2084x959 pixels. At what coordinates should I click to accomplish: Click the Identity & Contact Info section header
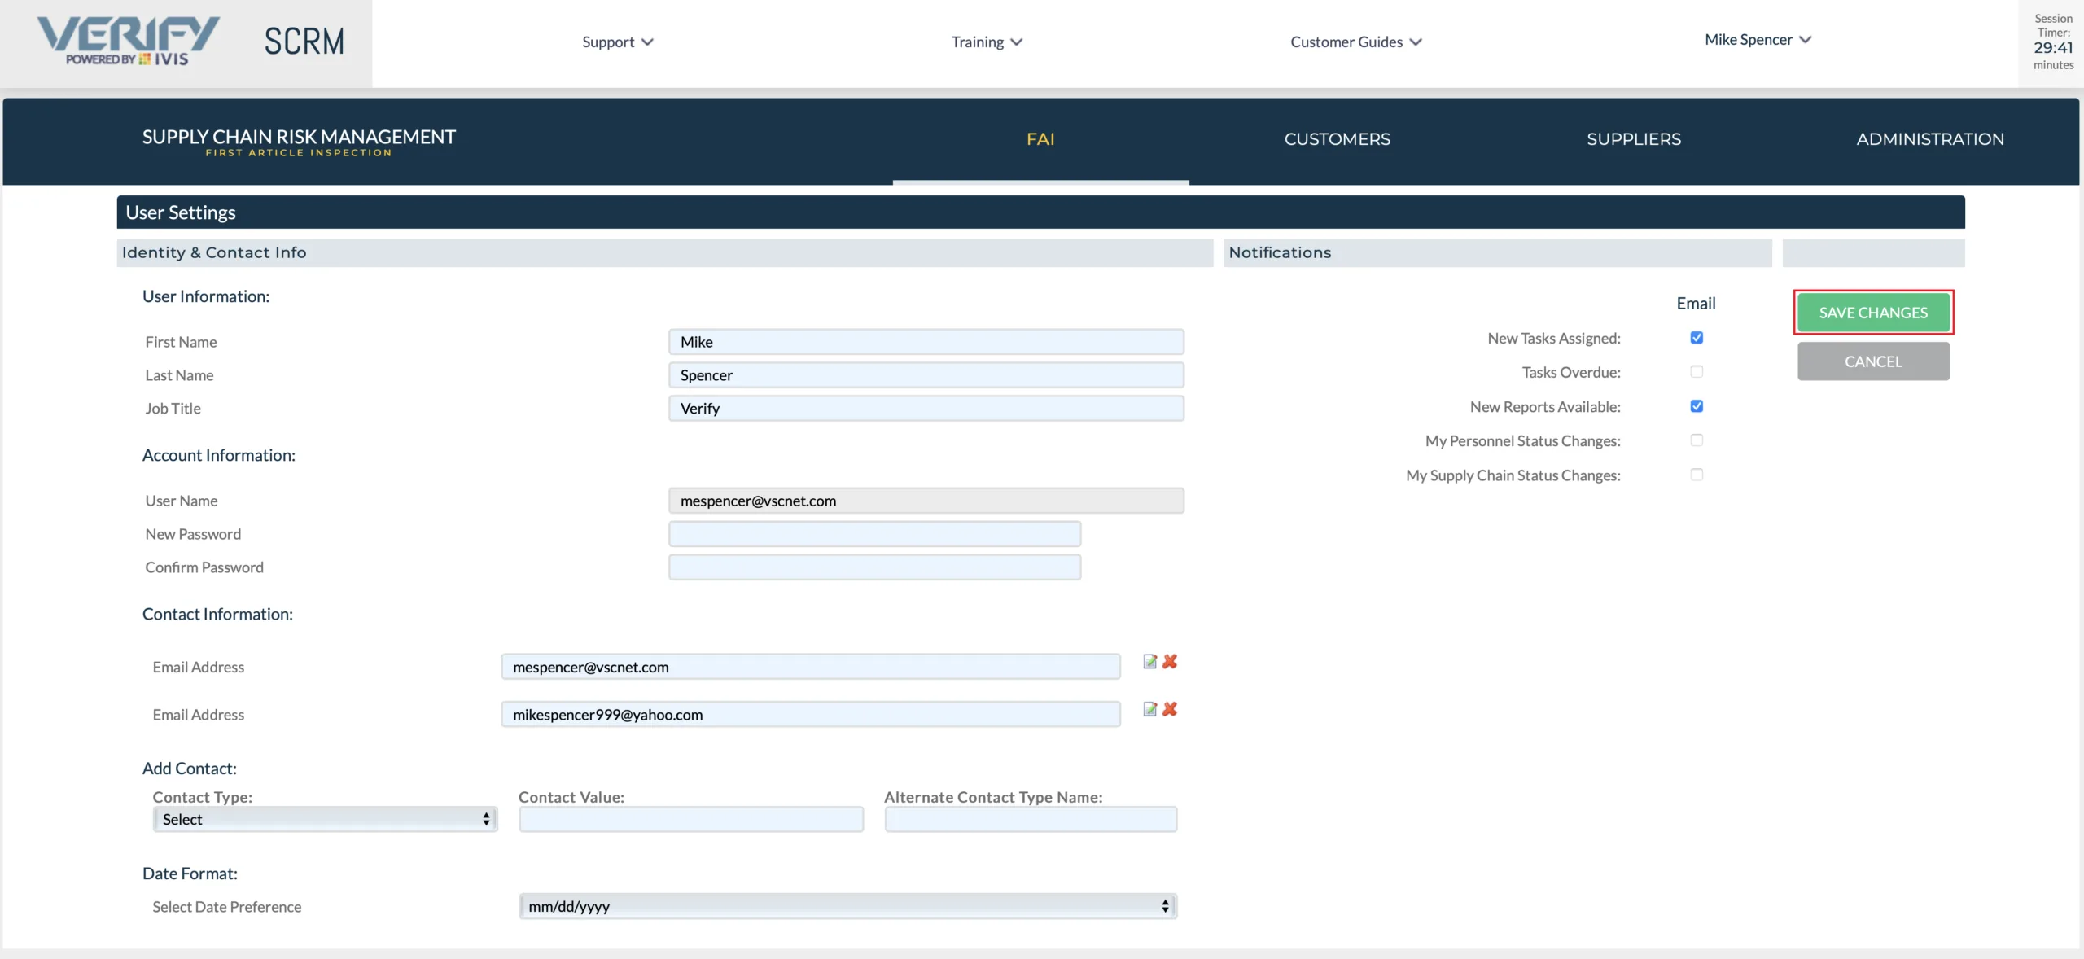(664, 252)
